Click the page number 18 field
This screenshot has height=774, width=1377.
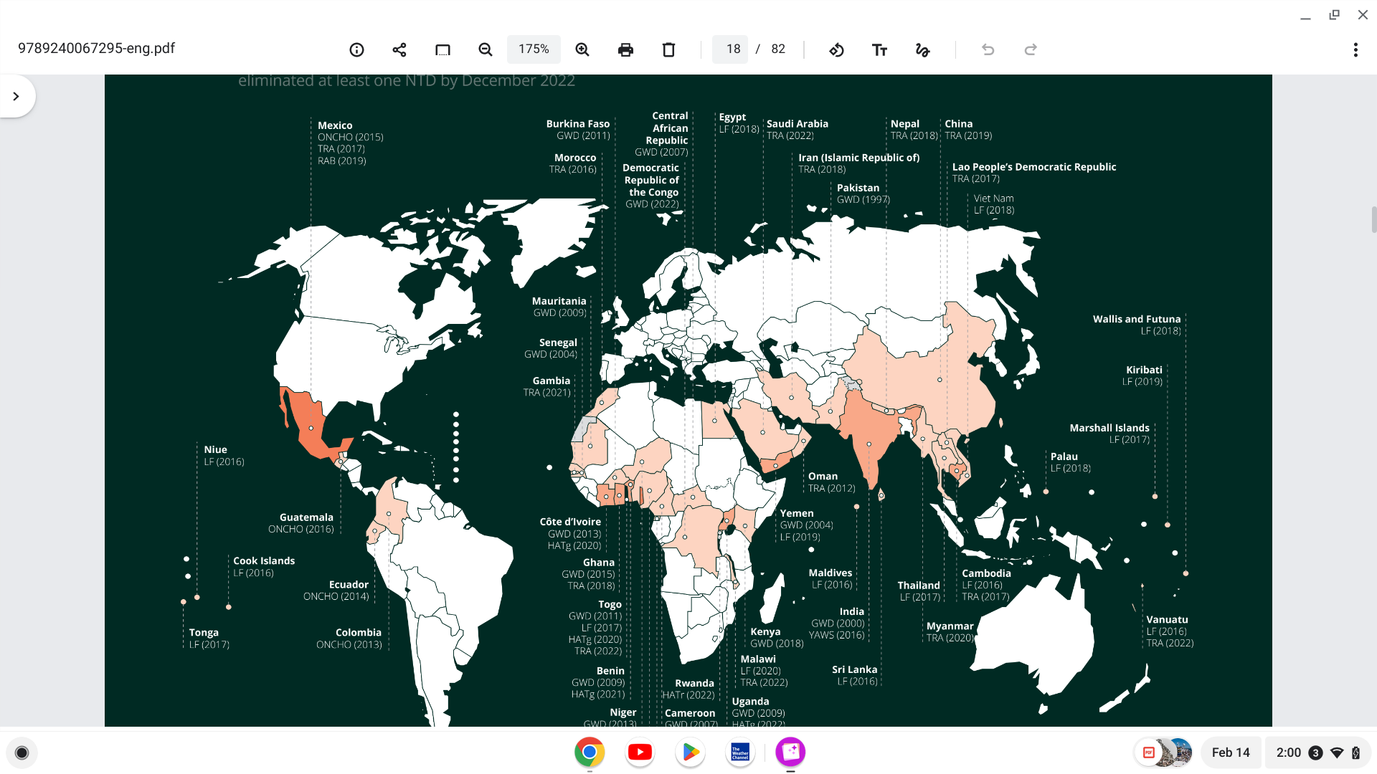pos(732,49)
